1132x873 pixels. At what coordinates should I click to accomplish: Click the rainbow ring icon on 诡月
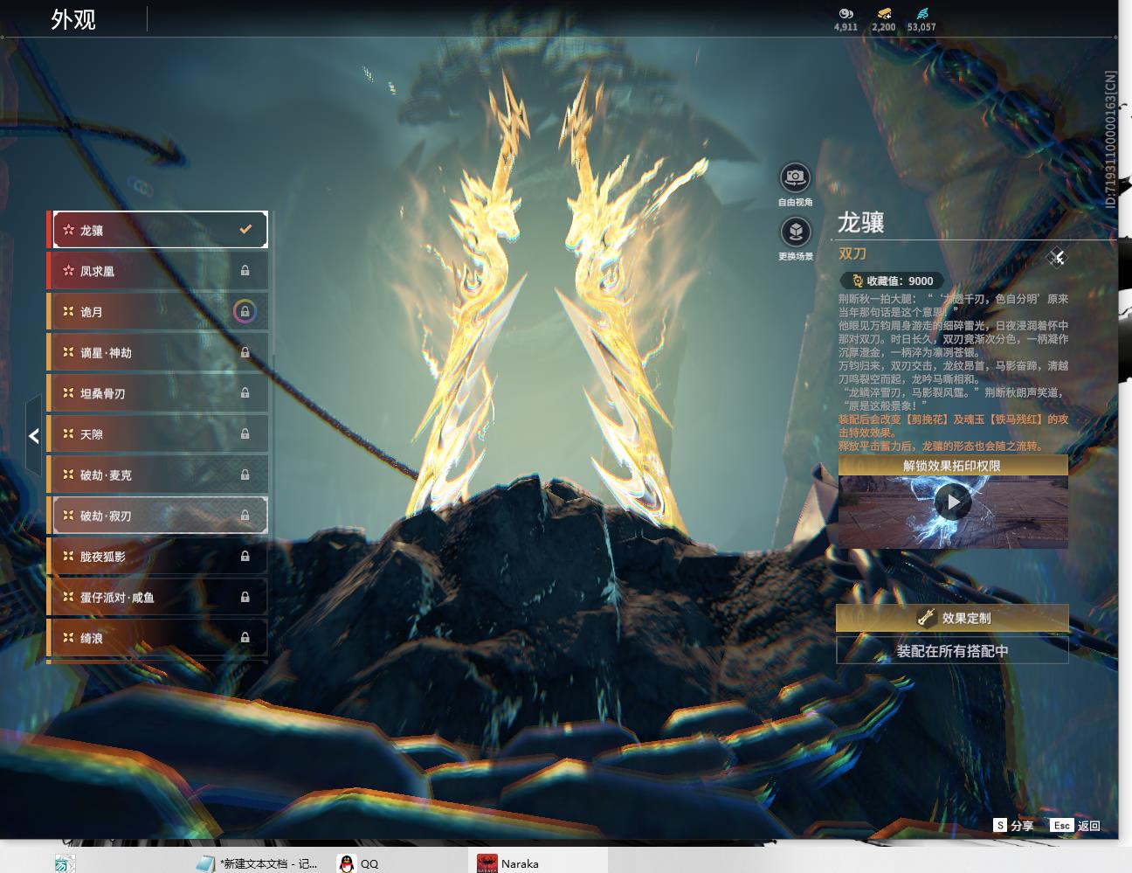pyautogui.click(x=245, y=312)
